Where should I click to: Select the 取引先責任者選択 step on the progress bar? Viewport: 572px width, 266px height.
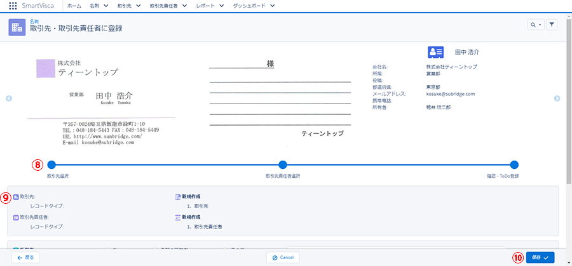click(x=283, y=165)
